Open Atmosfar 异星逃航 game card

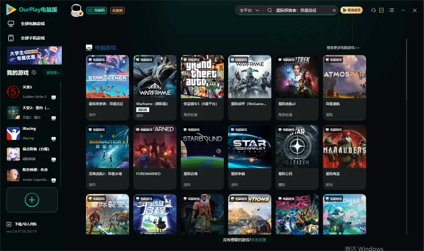tap(344, 88)
